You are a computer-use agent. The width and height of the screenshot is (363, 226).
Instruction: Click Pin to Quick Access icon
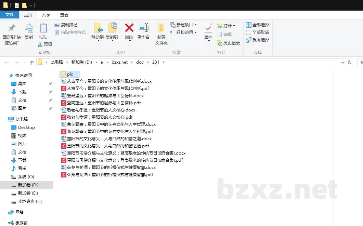coord(12,28)
